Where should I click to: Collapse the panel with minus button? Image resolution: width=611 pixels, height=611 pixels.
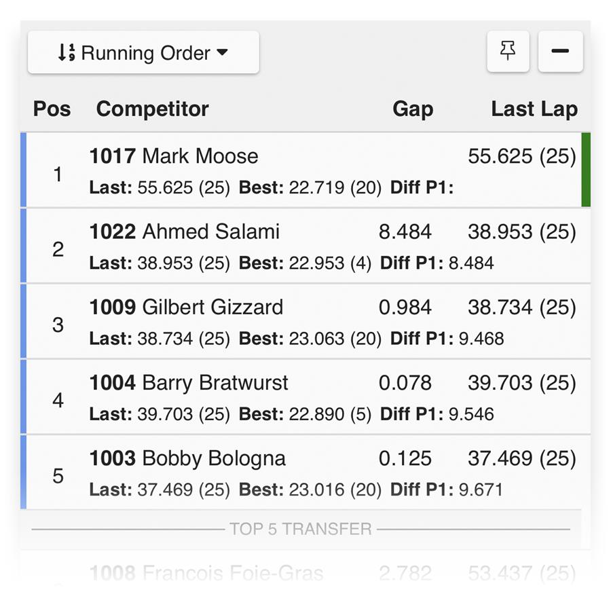(x=560, y=51)
